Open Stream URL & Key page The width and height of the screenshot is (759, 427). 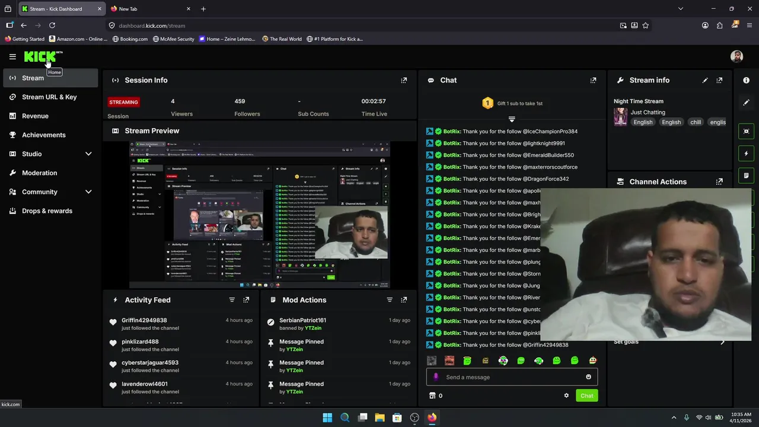click(x=50, y=97)
